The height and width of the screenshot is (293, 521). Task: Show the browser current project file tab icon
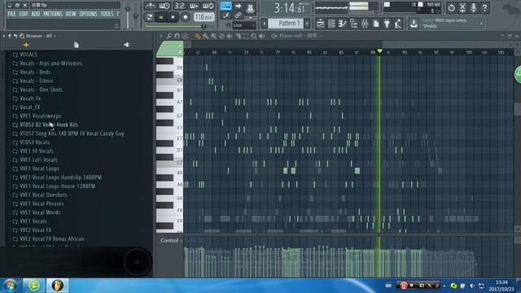(x=76, y=45)
